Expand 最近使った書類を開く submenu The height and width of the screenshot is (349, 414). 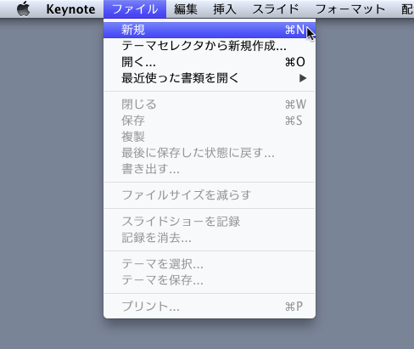pyautogui.click(x=210, y=78)
